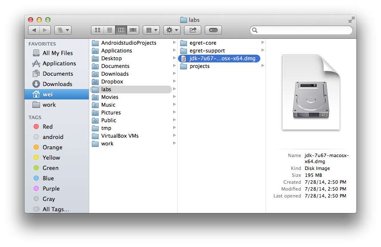Open the item arrangement dropdown

pos(151,30)
